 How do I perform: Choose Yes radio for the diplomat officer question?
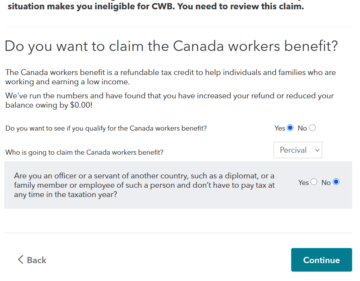314,182
